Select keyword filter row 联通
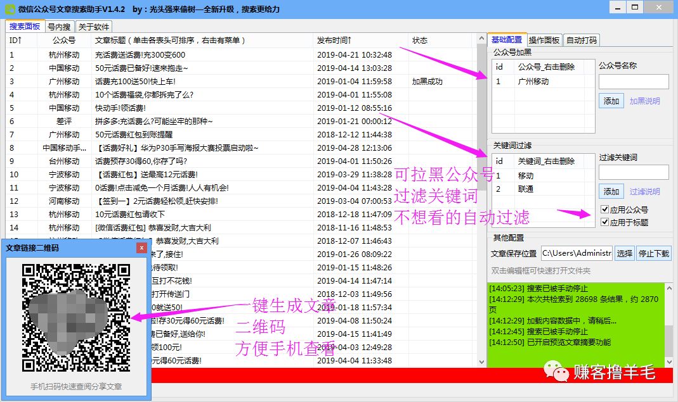The width and height of the screenshot is (678, 402). tap(544, 189)
